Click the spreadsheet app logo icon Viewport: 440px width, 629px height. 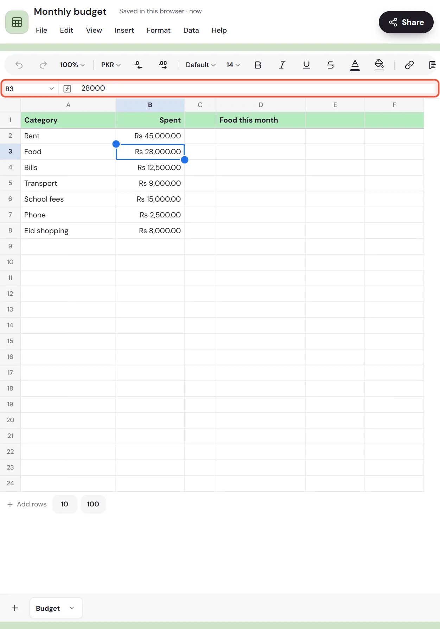(17, 22)
